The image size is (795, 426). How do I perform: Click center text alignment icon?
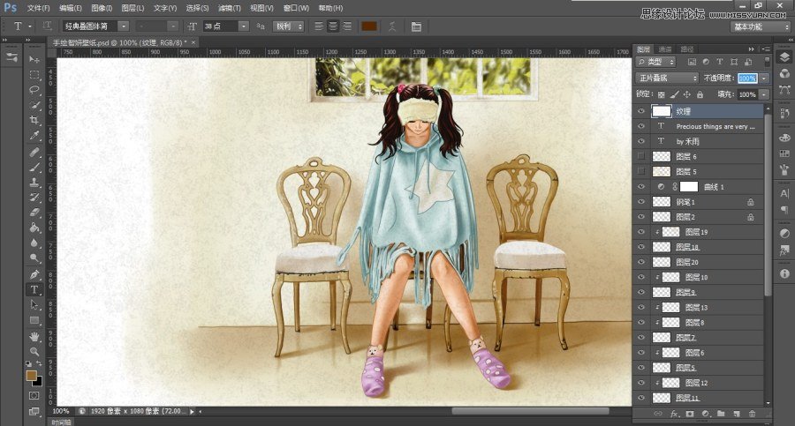[333, 26]
